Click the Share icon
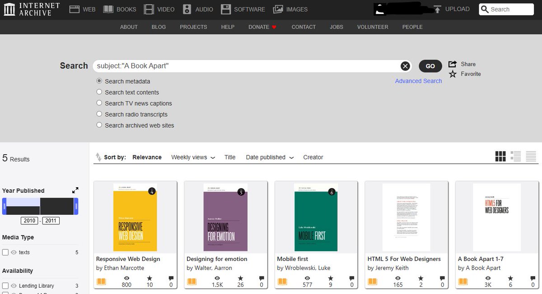This screenshot has height=294, width=542. pyautogui.click(x=453, y=64)
